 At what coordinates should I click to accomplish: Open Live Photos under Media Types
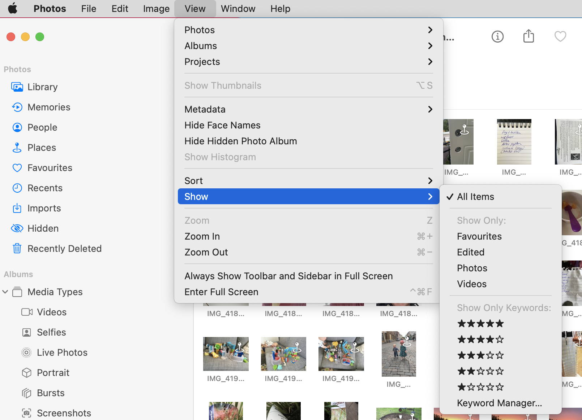(54, 353)
